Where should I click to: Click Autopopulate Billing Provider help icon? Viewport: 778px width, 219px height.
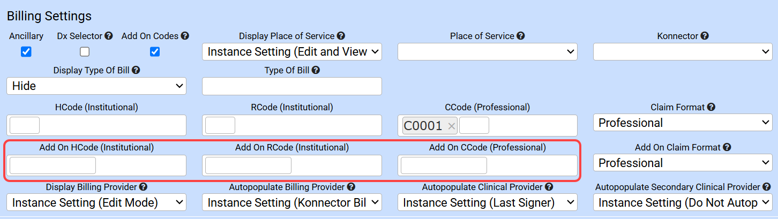[x=351, y=187]
